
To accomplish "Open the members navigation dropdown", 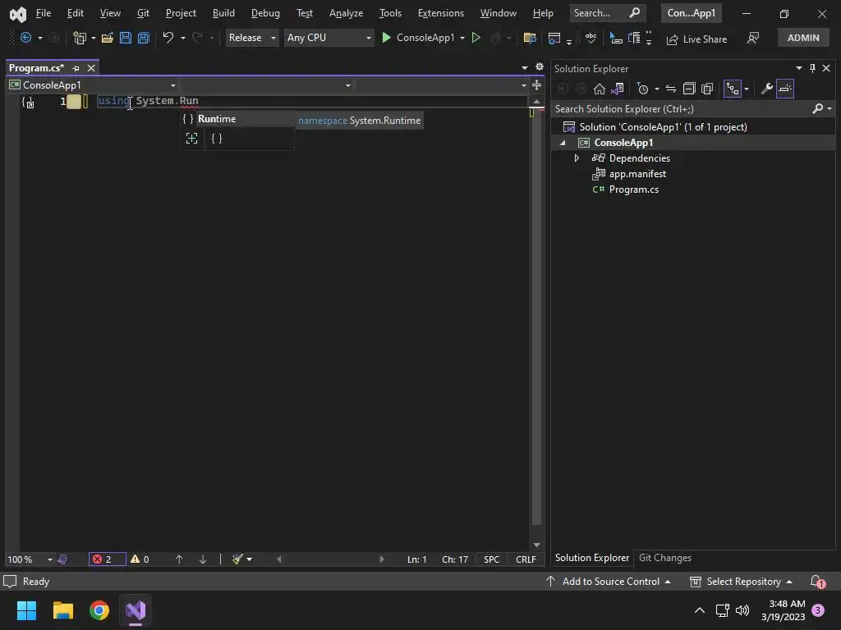I will [x=442, y=85].
